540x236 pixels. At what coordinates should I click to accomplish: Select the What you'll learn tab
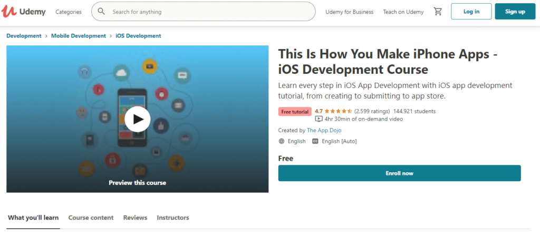(x=33, y=218)
